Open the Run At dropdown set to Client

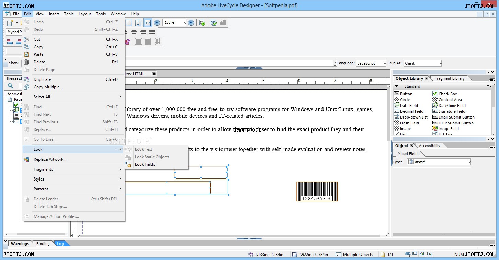point(422,63)
